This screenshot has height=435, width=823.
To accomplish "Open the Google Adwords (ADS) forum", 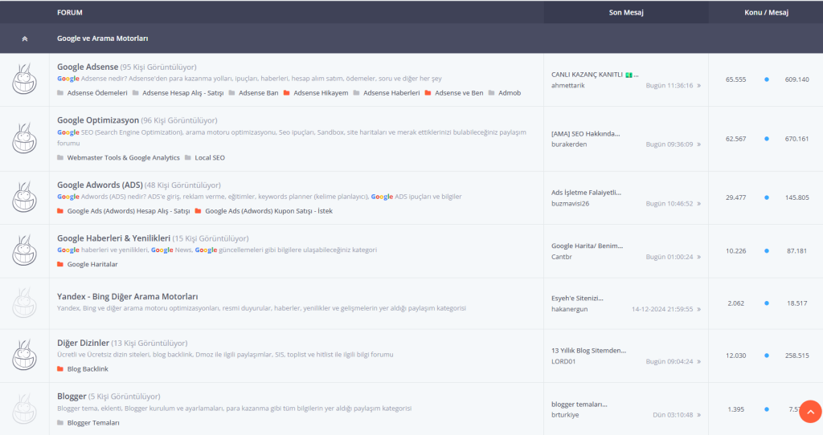I will pyautogui.click(x=100, y=185).
